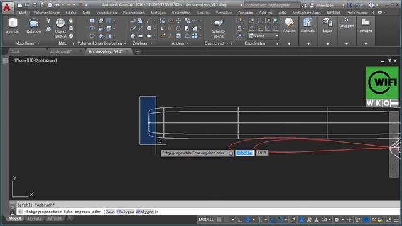402x226 pixels.
Task: Choose the rotate tool in Ändern
Action: point(178,28)
